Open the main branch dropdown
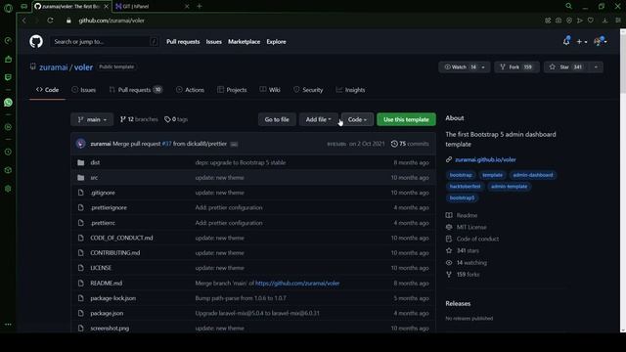Screen dimensions: 626x352 pos(92,119)
